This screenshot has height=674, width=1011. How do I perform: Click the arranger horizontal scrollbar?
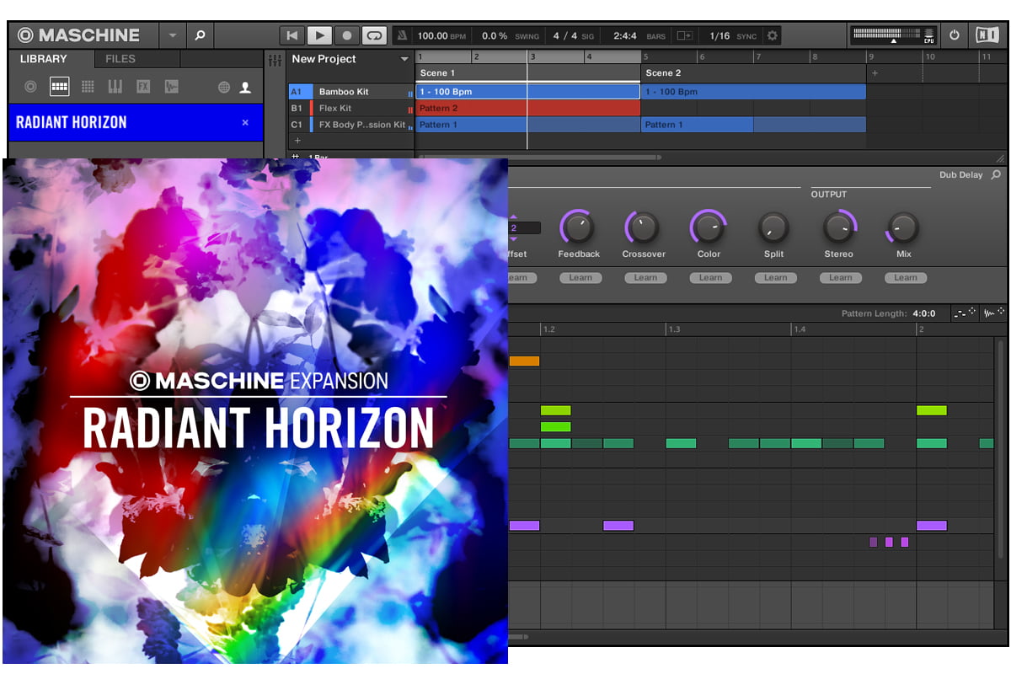[x=539, y=157]
